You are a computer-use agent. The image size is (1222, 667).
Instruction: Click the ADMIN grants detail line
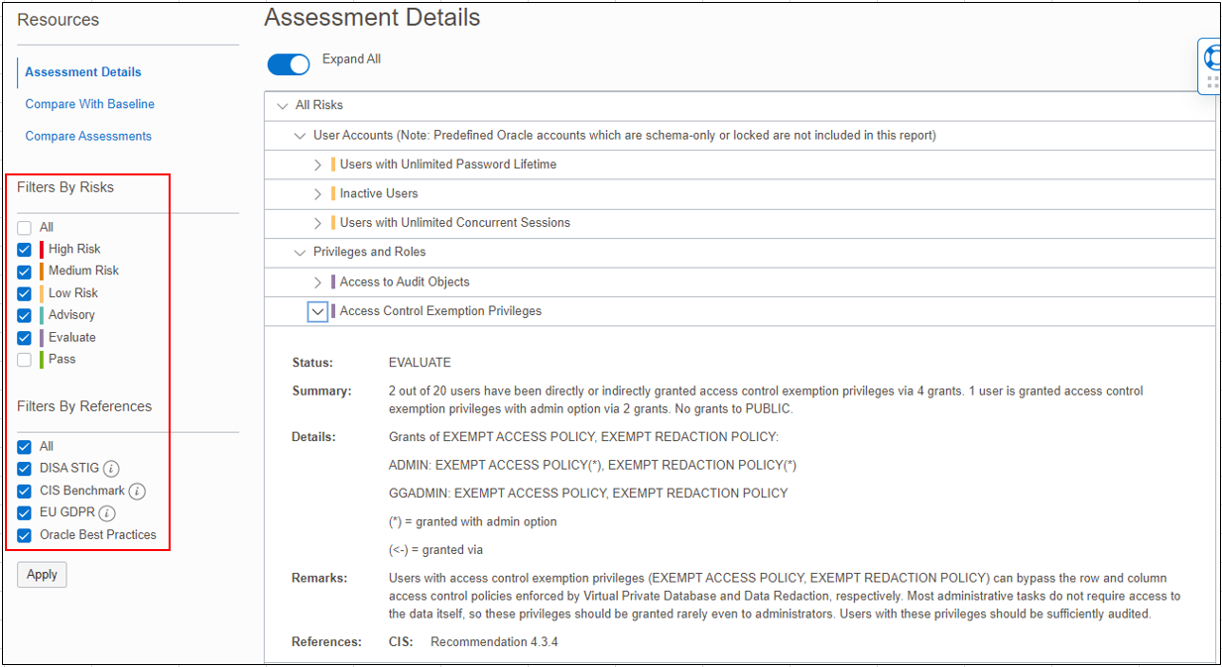click(592, 465)
